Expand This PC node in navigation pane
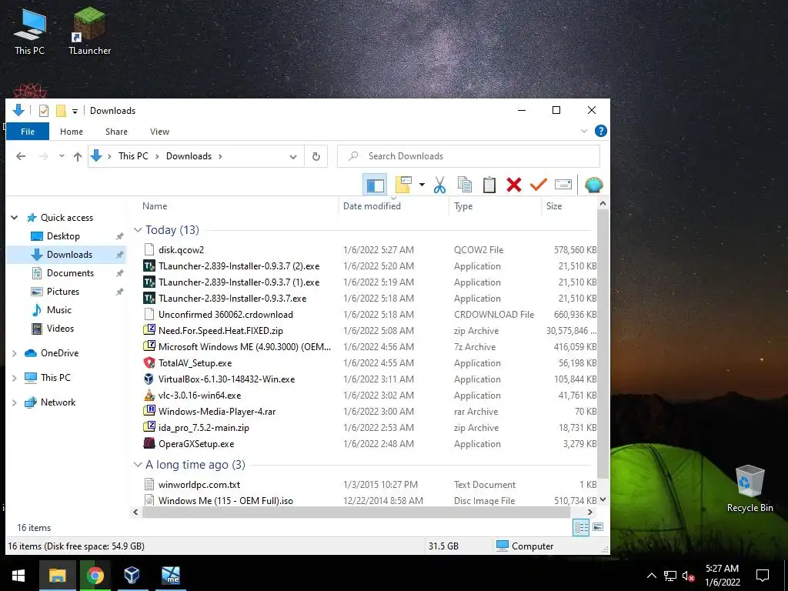The width and height of the screenshot is (788, 591). pyautogui.click(x=15, y=378)
